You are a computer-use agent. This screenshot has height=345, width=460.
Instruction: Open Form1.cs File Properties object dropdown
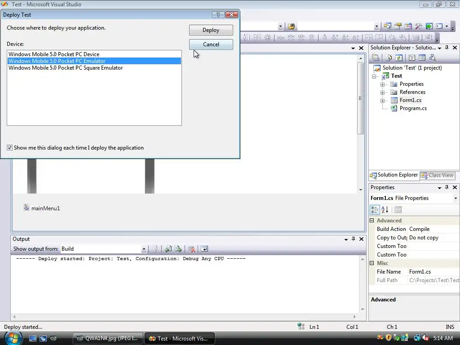coord(456,198)
